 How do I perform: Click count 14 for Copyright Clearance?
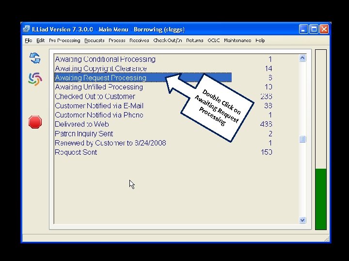pos(269,68)
